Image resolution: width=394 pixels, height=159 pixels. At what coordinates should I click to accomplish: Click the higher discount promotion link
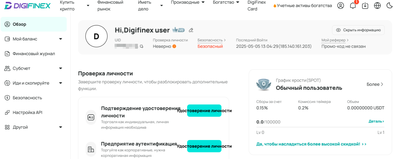311,144
